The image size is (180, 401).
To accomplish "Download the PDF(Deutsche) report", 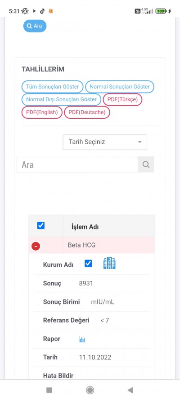I will point(87,112).
